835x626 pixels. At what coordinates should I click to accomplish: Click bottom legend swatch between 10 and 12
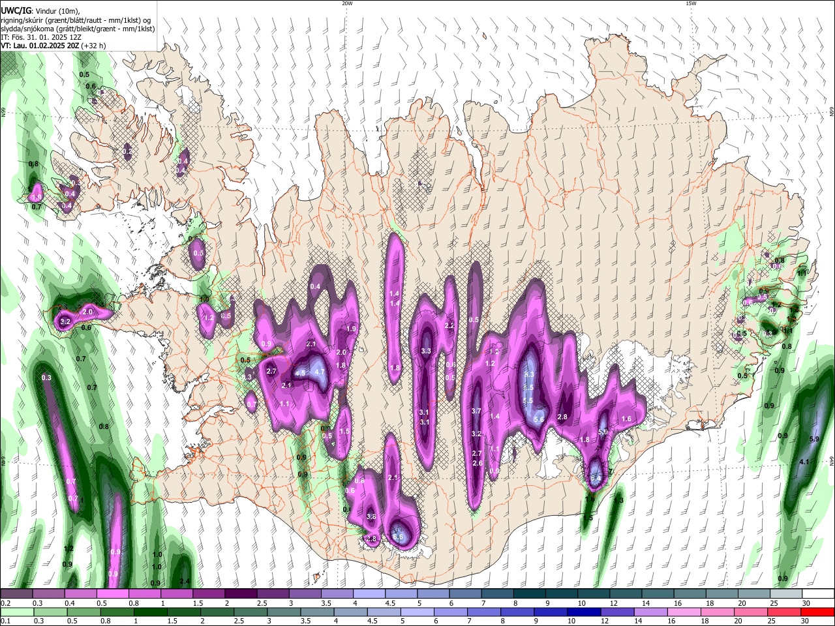click(584, 612)
